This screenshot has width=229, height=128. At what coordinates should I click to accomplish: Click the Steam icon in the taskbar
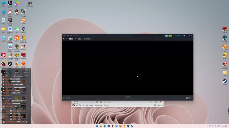(132, 126)
